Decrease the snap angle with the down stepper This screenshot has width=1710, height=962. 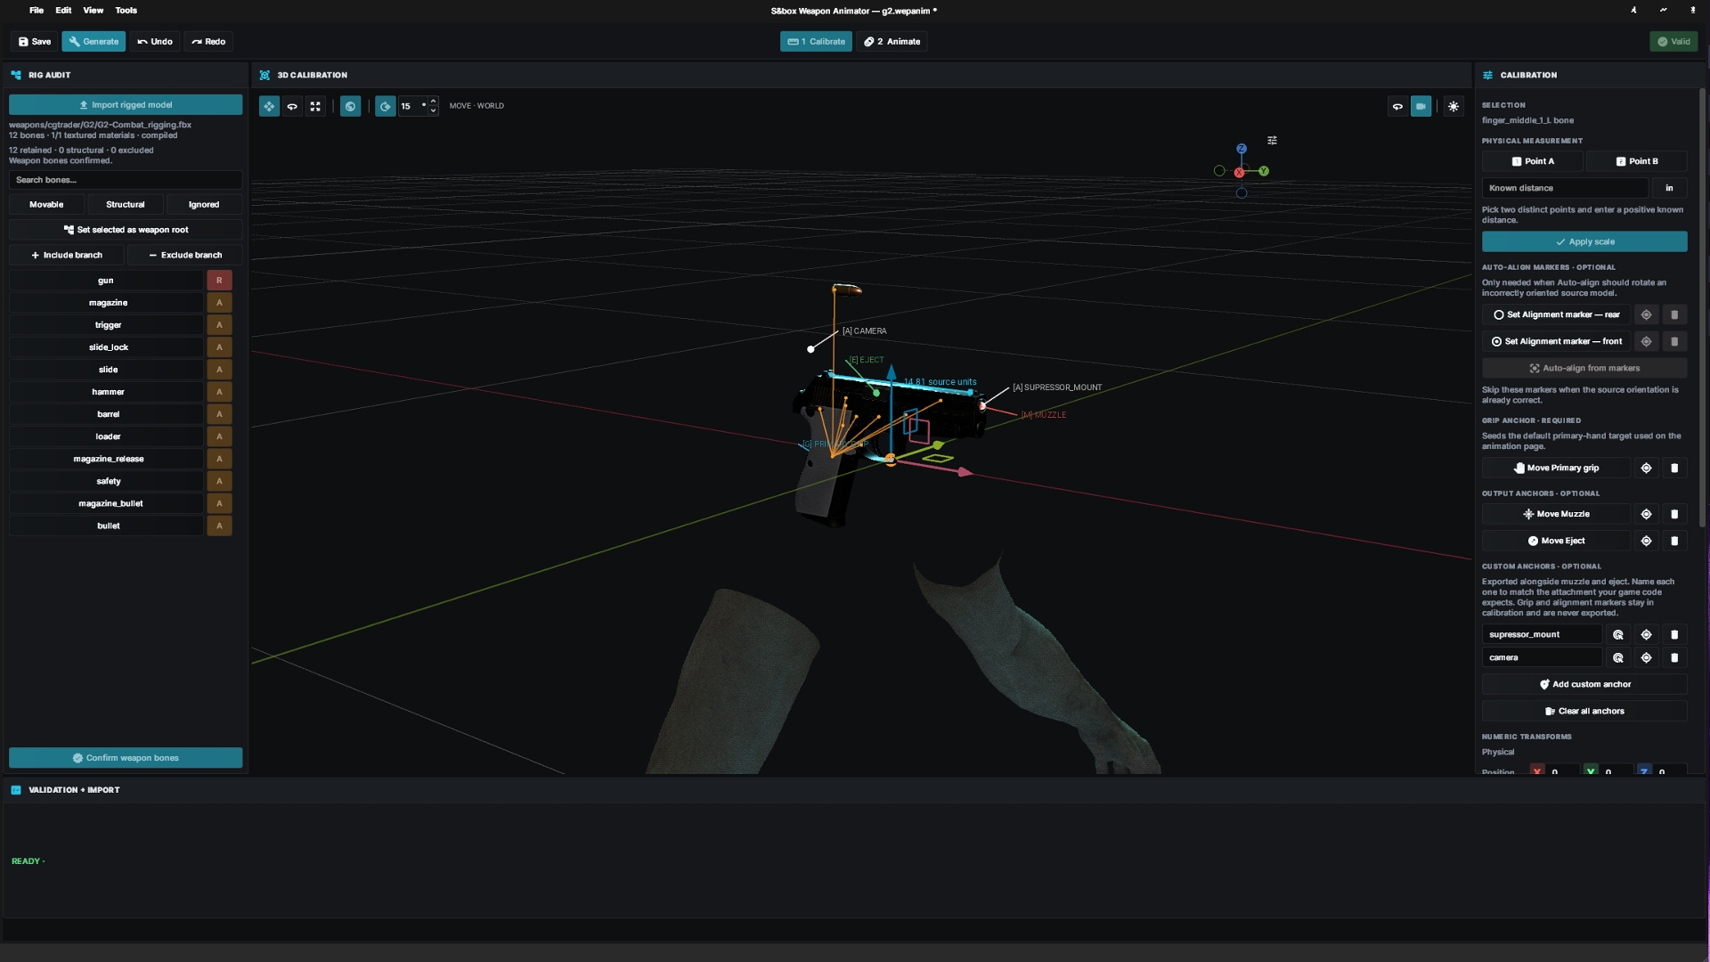coord(434,111)
